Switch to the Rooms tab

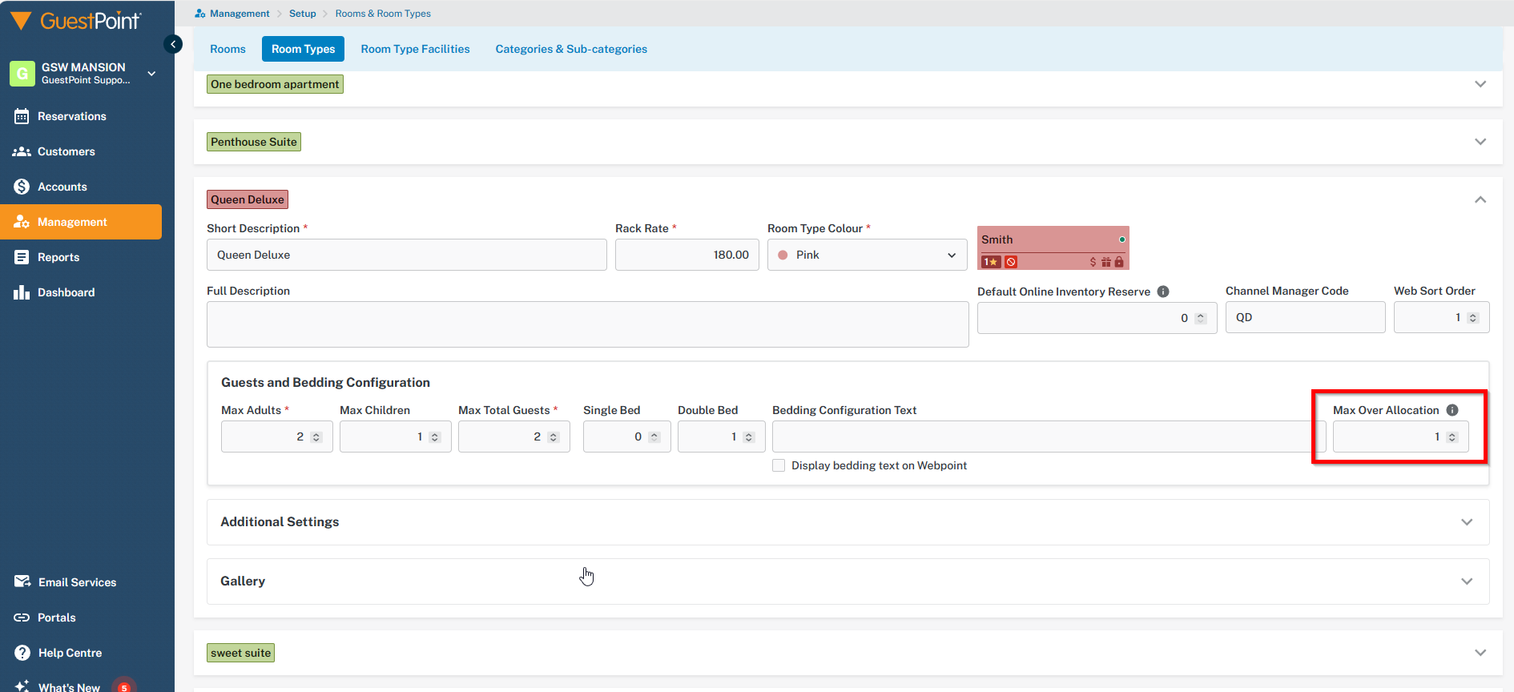coord(228,49)
